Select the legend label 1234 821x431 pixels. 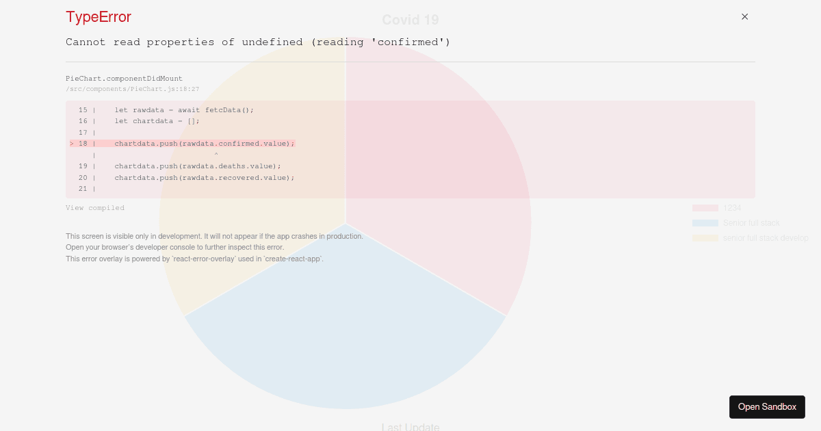tap(732, 208)
